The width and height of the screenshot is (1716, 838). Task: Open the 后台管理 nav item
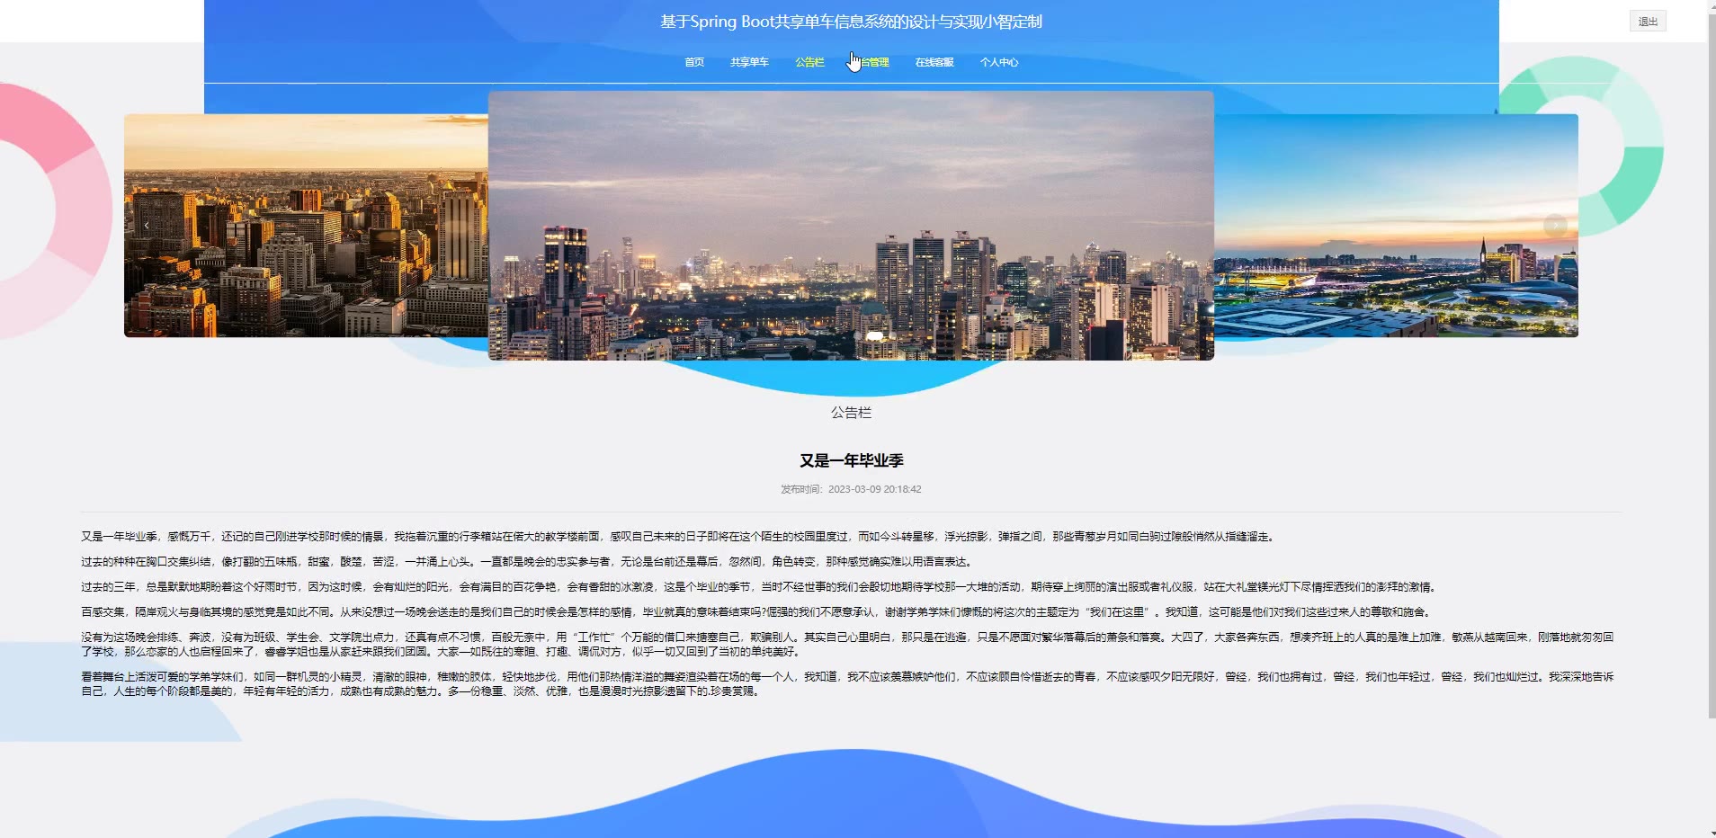pyautogui.click(x=871, y=62)
